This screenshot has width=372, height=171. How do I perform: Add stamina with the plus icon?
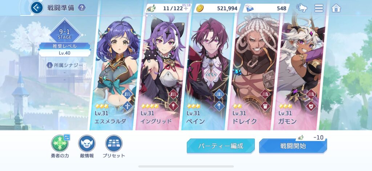click(x=186, y=9)
